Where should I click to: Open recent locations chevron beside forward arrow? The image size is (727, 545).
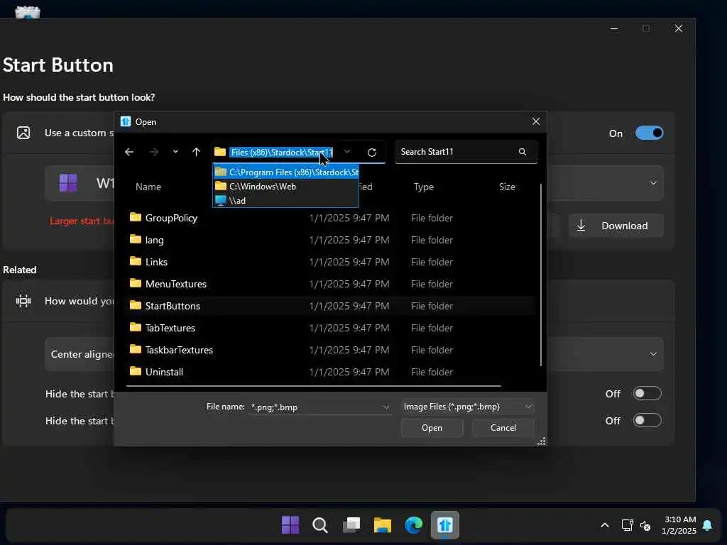click(175, 152)
